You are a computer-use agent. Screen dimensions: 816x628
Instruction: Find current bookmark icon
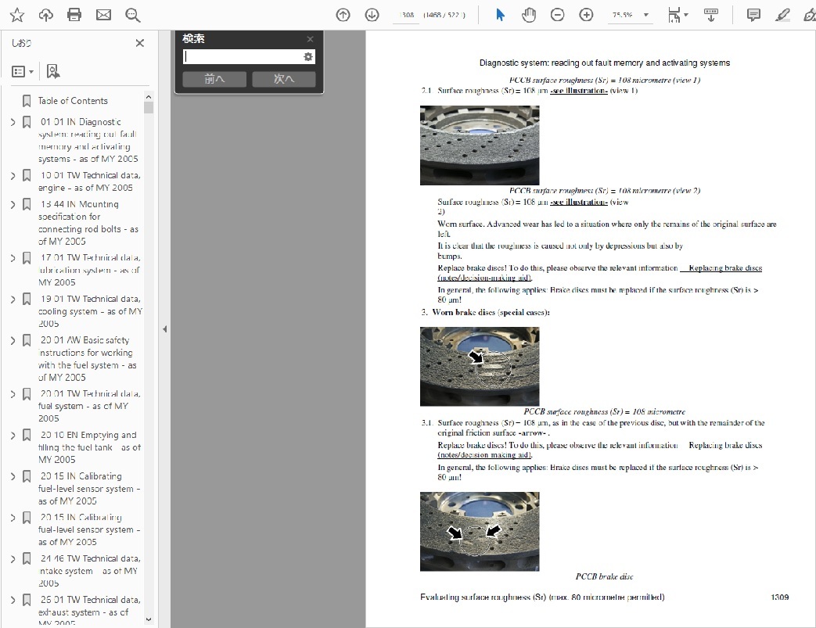point(52,71)
